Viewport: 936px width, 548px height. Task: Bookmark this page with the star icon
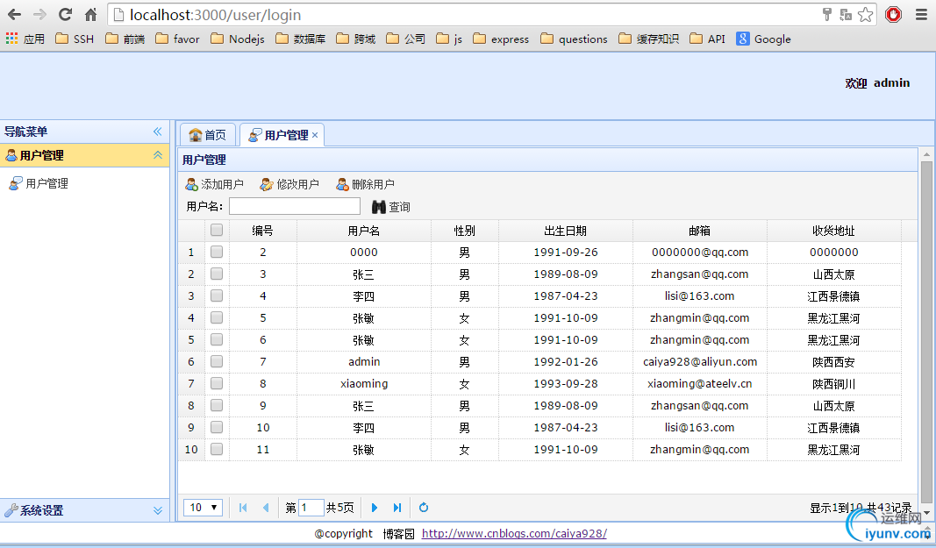(865, 14)
